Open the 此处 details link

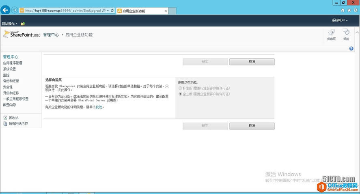(x=99, y=107)
